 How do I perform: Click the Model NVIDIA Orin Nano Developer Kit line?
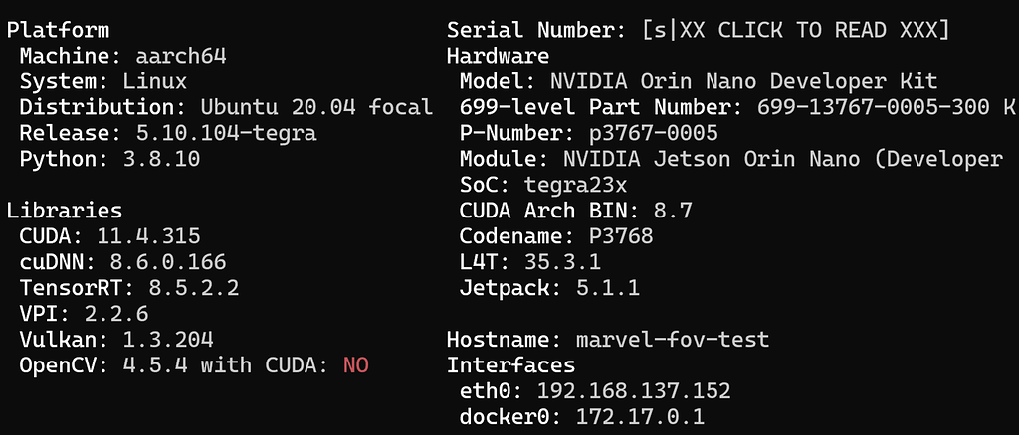point(699,81)
